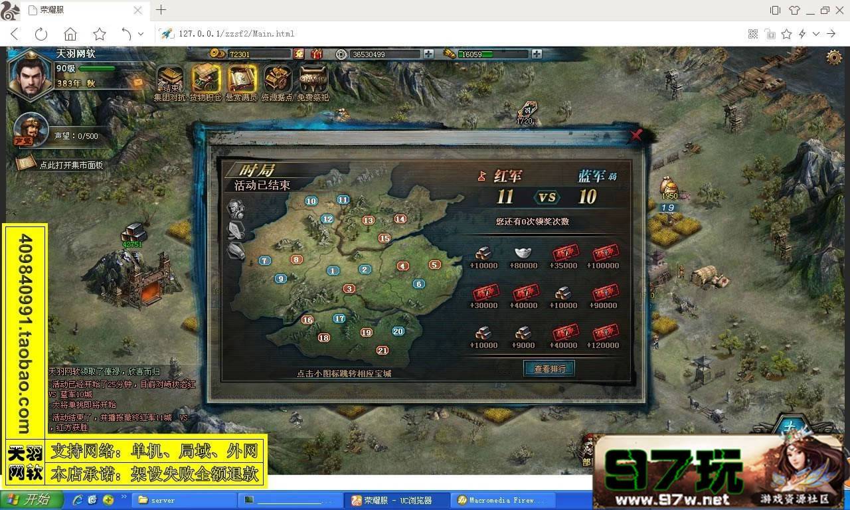Click the plus button beside 16059
Image resolution: width=850 pixels, height=510 pixels.
(537, 54)
